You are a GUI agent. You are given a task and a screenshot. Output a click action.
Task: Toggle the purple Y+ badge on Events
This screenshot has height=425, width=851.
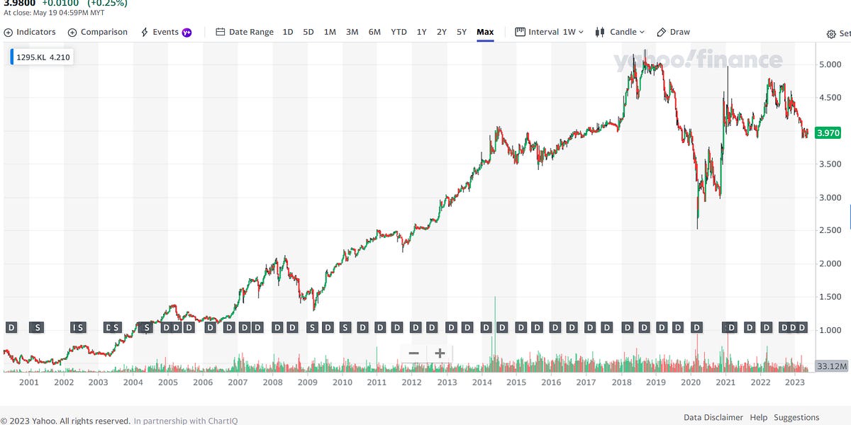[185, 32]
